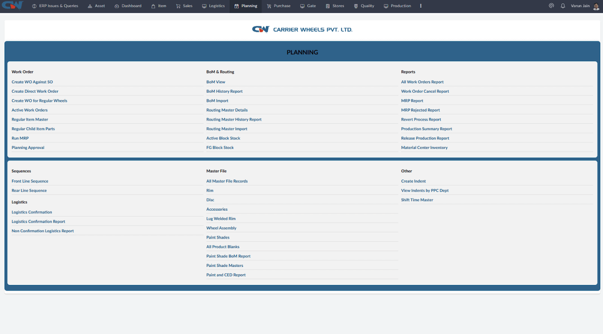Viewport: 603px width, 334px height.
Task: Open Paint Shade Masters
Action: [225, 266]
